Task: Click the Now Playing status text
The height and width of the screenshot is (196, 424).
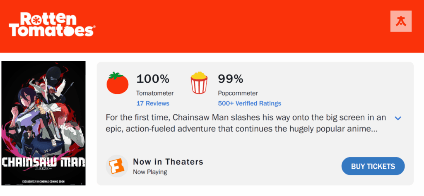Action: coord(150,172)
